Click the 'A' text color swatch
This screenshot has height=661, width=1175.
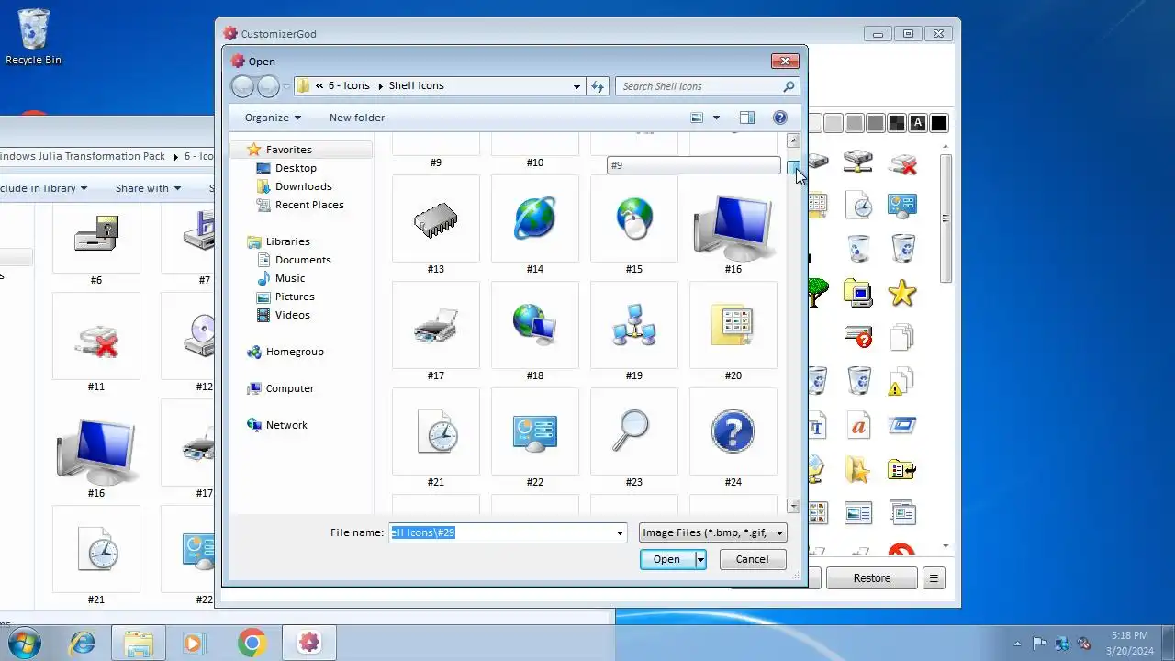pos(917,123)
